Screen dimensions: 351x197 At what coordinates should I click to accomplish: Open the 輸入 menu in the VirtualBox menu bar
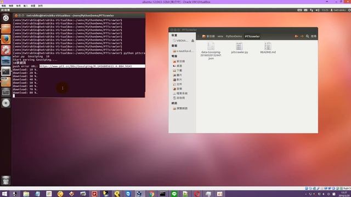[x=26, y=6]
